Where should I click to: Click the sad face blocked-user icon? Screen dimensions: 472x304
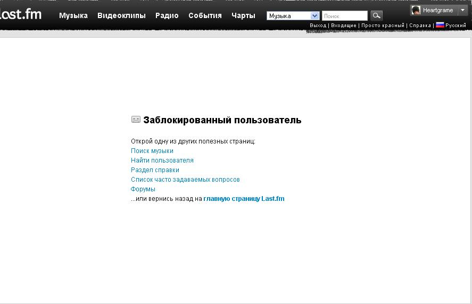[x=136, y=120]
